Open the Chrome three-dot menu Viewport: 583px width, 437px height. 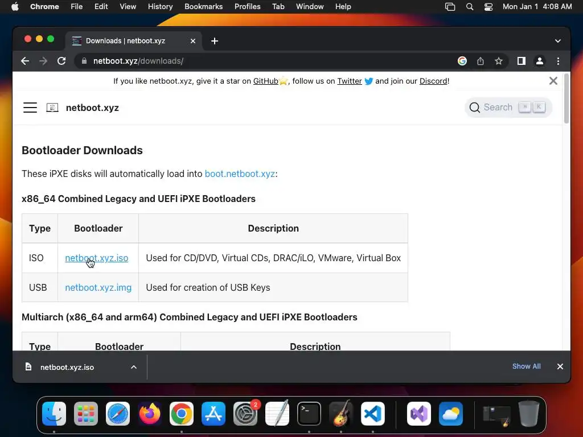point(558,61)
